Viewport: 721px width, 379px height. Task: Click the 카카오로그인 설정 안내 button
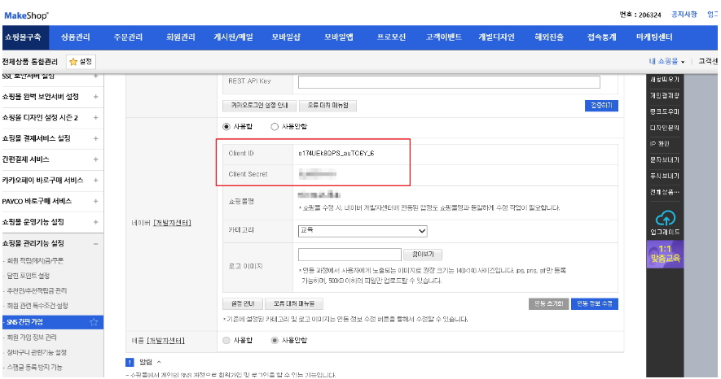tap(260, 106)
